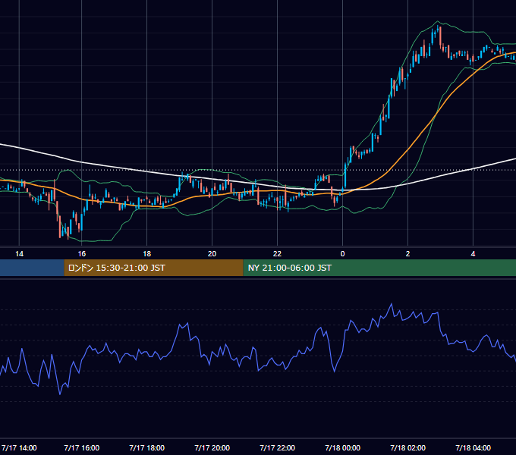The image size is (516, 455).
Task: Click the NY 21:00-06:00 JST session bar
Action: (379, 268)
